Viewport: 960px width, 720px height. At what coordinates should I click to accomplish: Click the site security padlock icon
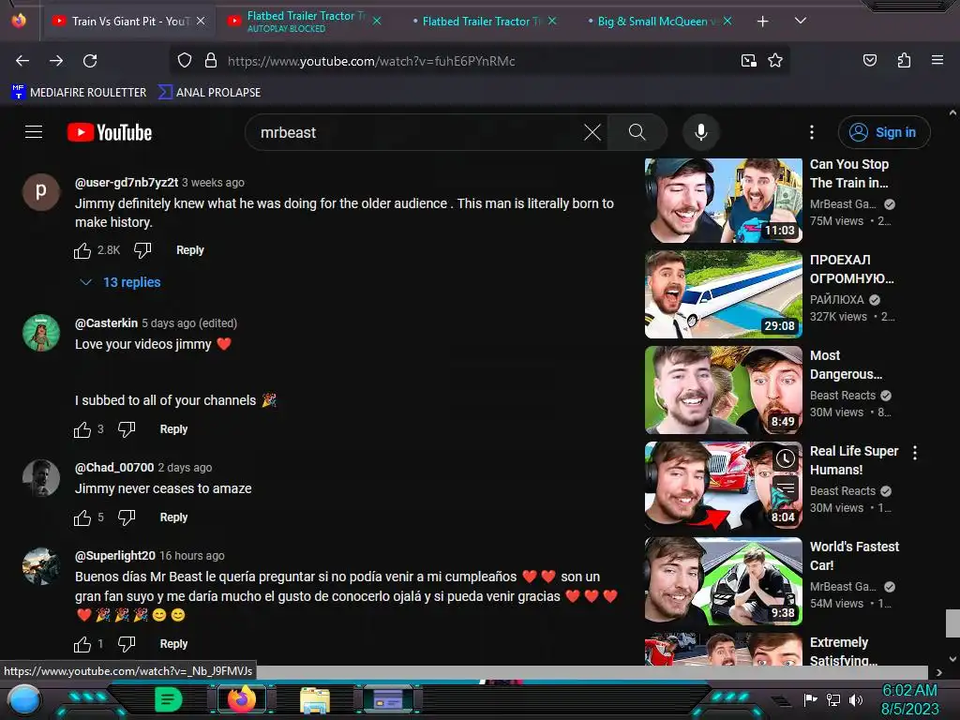pyautogui.click(x=211, y=61)
